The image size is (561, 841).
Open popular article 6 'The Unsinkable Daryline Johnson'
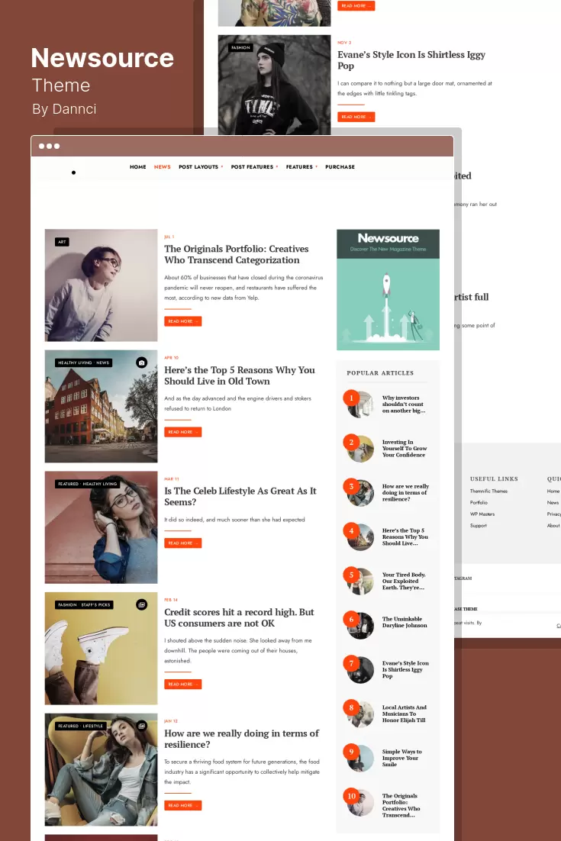405,622
